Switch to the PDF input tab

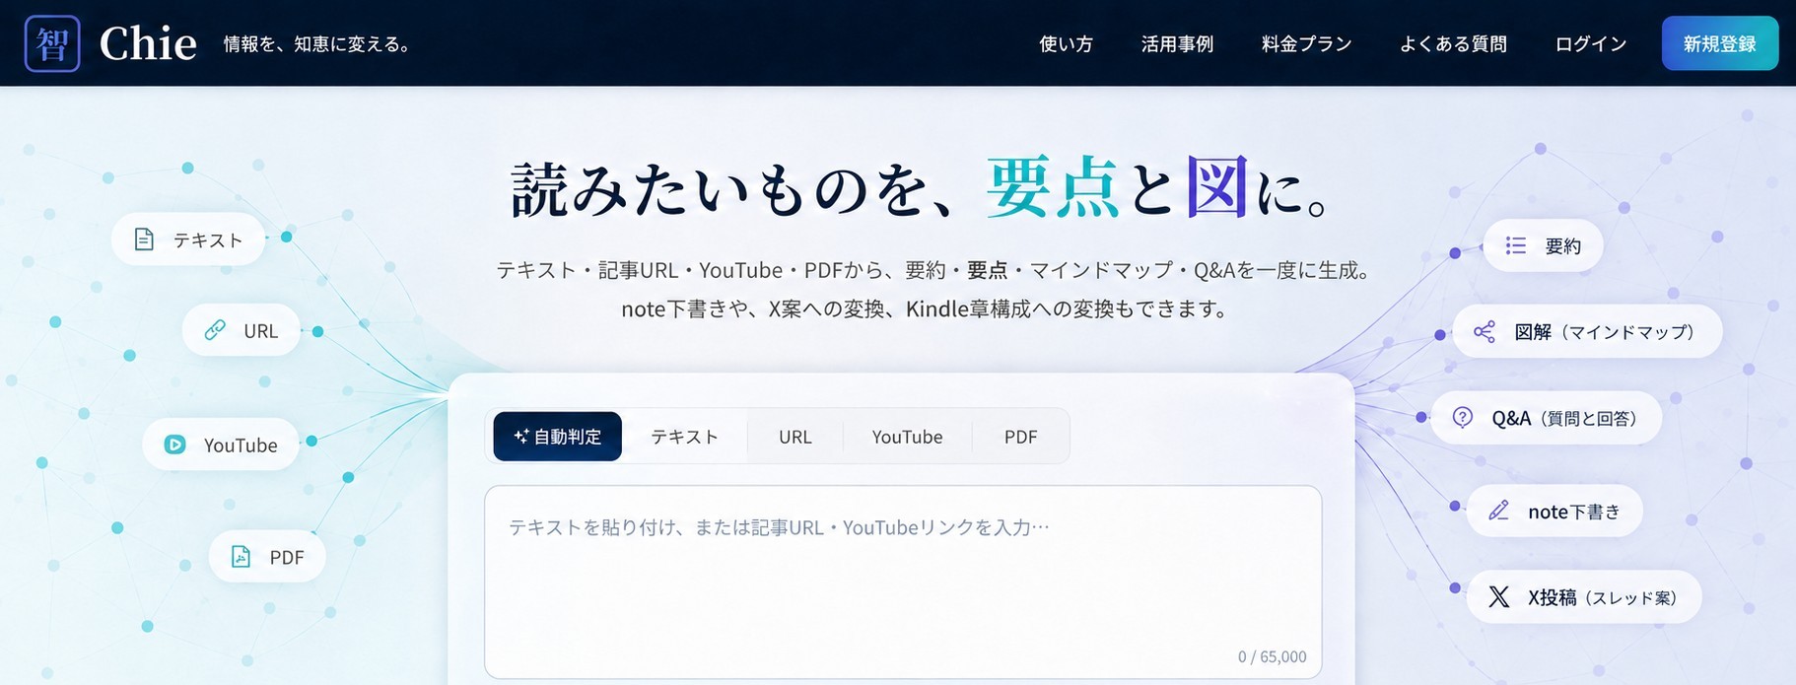pyautogui.click(x=1020, y=437)
